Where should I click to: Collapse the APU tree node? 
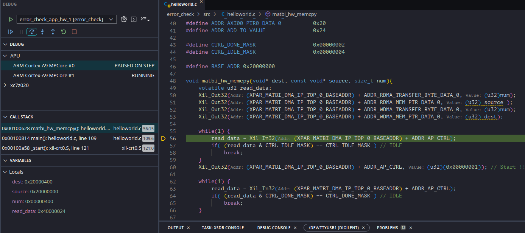pyautogui.click(x=5, y=56)
